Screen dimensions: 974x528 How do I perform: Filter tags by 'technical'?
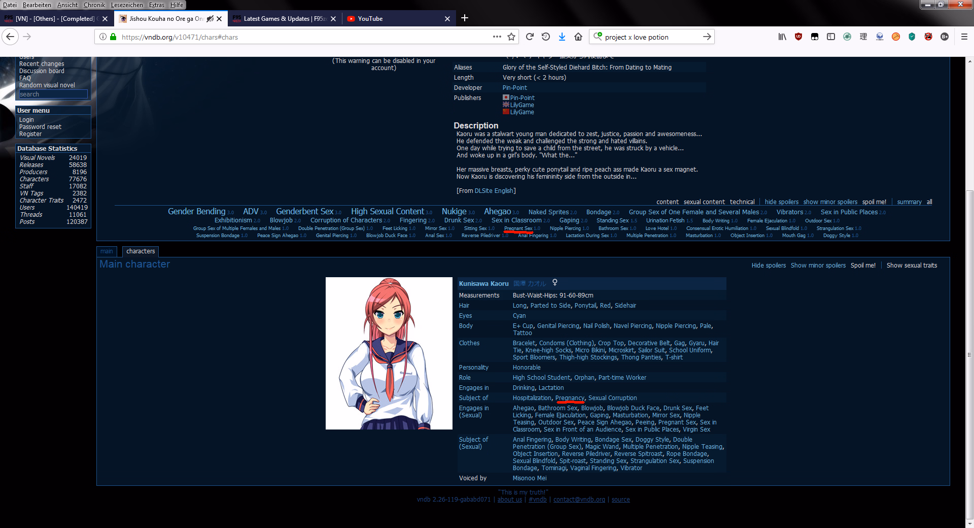click(742, 202)
